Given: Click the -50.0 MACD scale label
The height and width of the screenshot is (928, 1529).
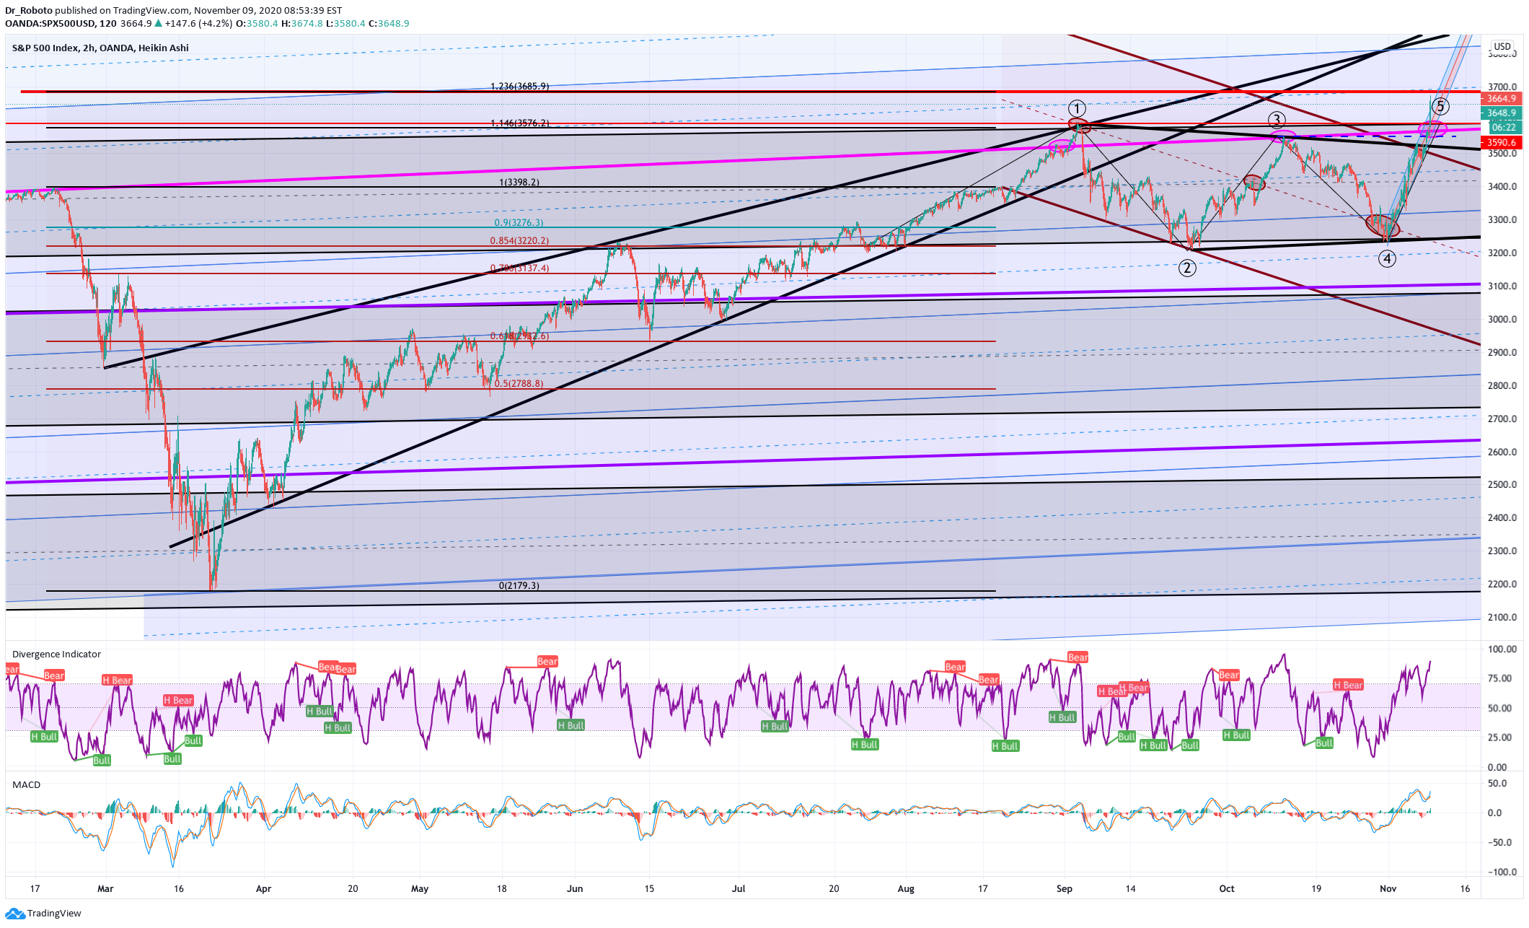Looking at the screenshot, I should point(1499,843).
